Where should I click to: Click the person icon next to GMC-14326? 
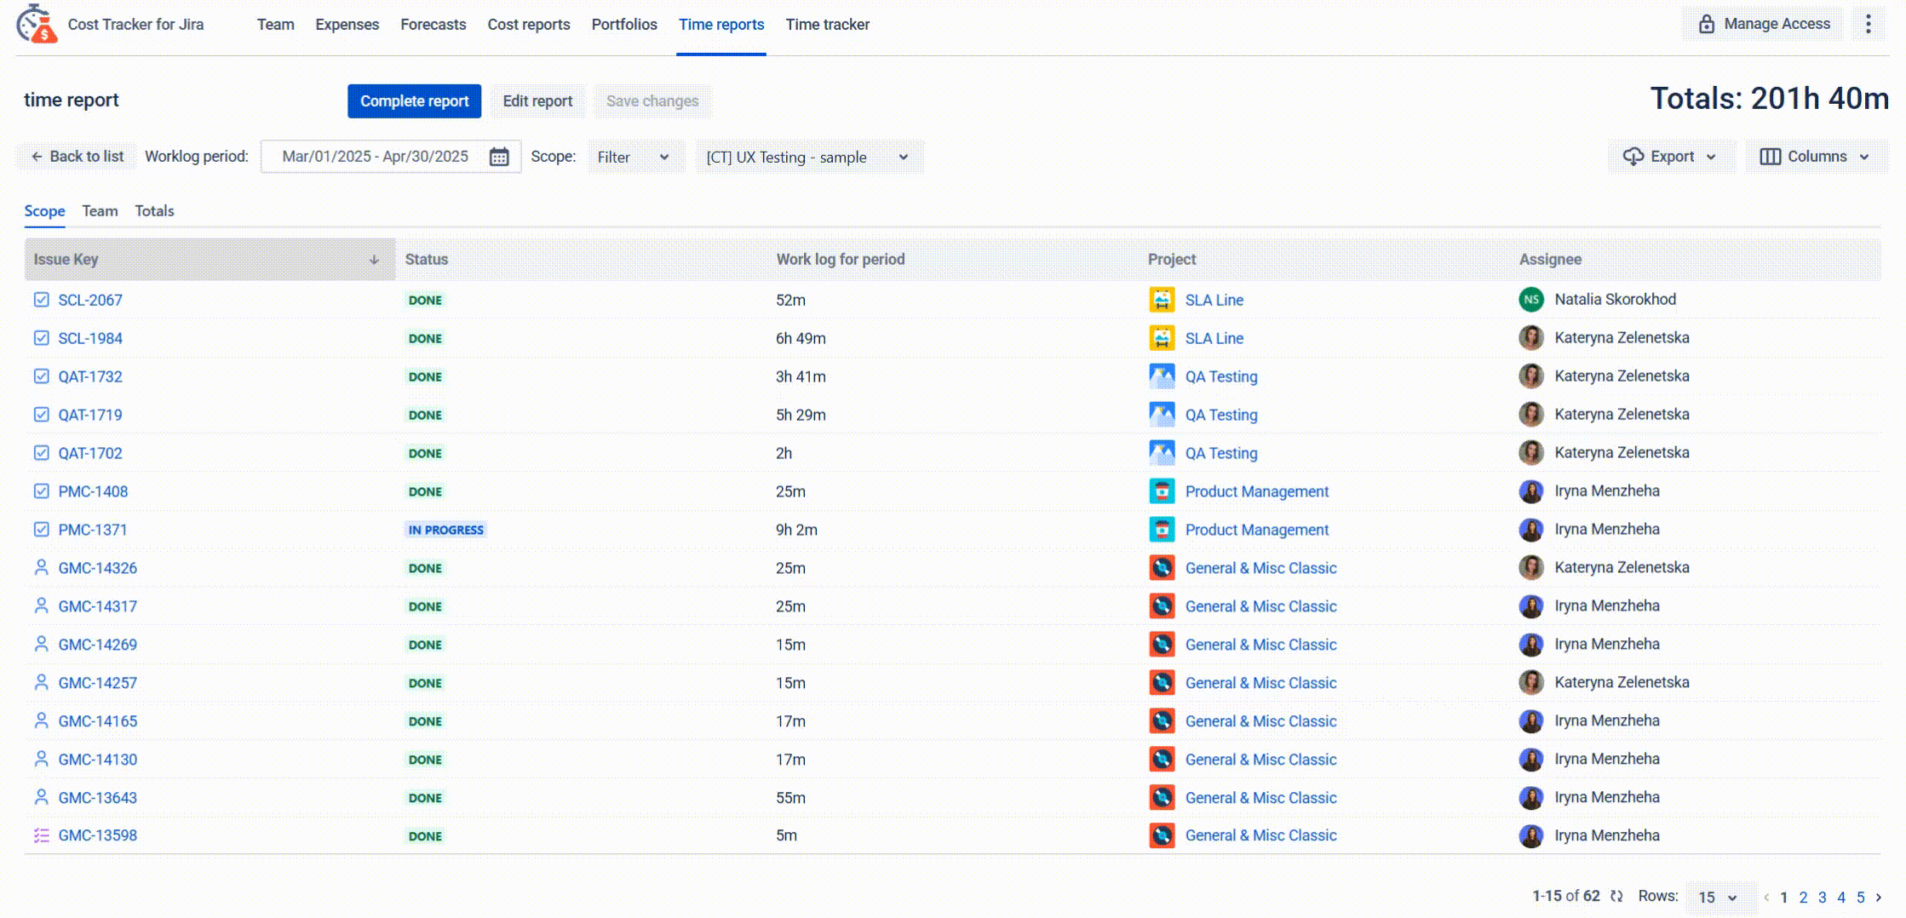(x=41, y=567)
